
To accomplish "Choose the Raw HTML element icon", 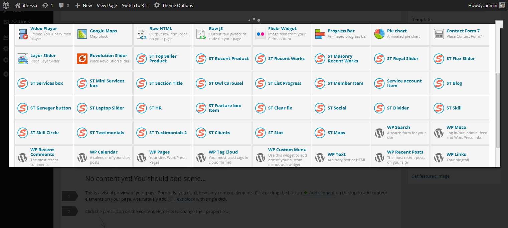I will click(142, 34).
